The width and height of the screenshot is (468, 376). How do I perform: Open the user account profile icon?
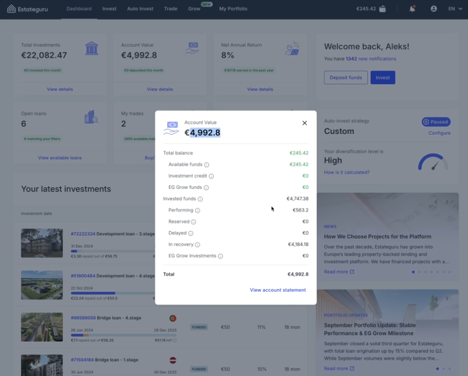tap(434, 8)
